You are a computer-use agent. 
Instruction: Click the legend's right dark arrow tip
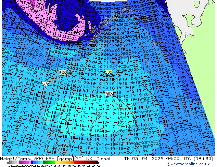point(99,163)
